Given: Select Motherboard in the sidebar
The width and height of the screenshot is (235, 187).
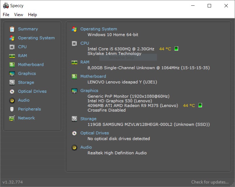Looking at the screenshot, I should (x=31, y=65).
